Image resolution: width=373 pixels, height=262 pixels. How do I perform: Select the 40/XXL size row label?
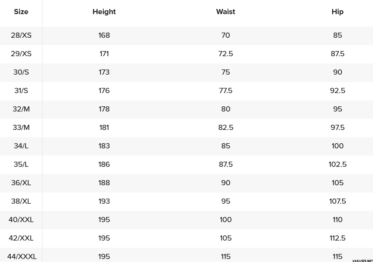point(21,220)
